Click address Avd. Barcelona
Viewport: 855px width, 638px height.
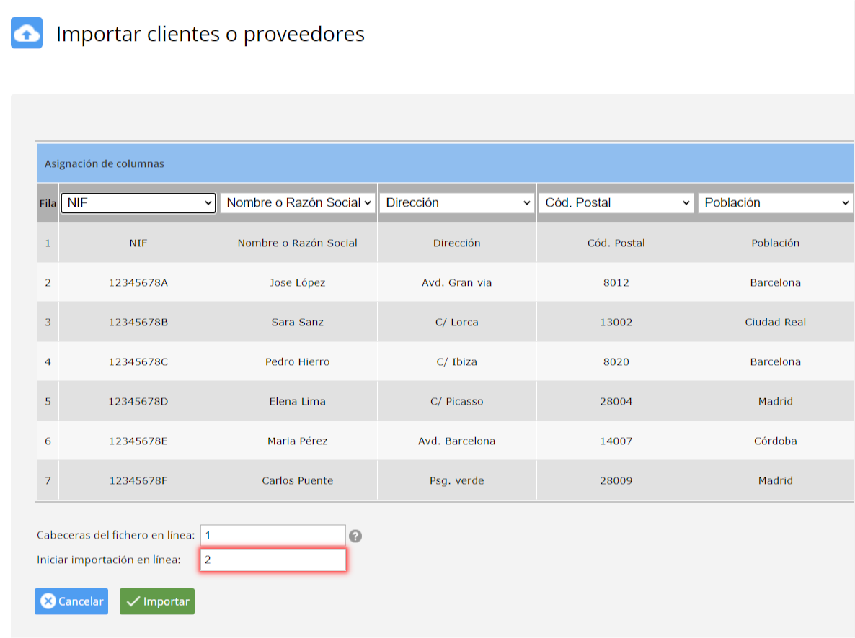click(x=457, y=441)
